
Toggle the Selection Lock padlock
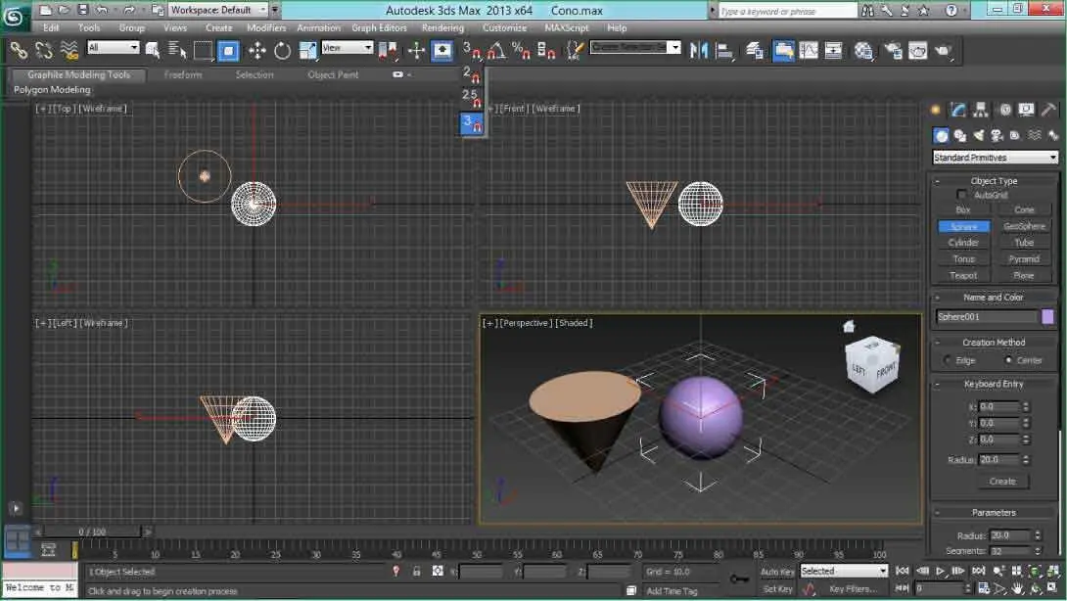(416, 572)
